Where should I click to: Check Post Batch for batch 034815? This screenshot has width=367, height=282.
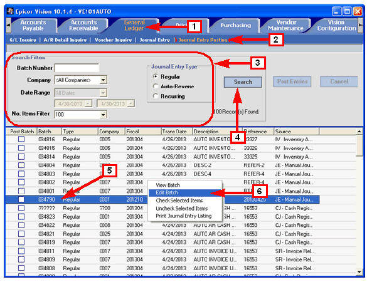pos(21,148)
